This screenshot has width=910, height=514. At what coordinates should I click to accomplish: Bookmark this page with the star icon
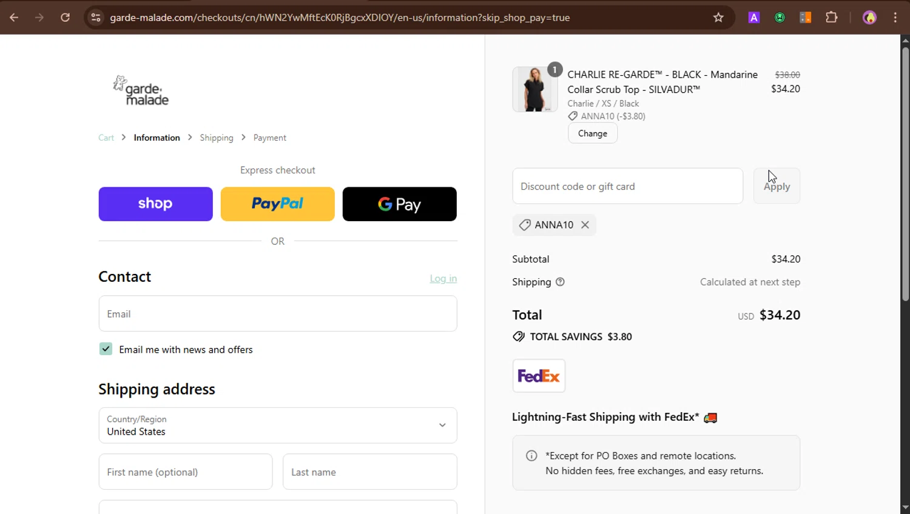pyautogui.click(x=718, y=18)
